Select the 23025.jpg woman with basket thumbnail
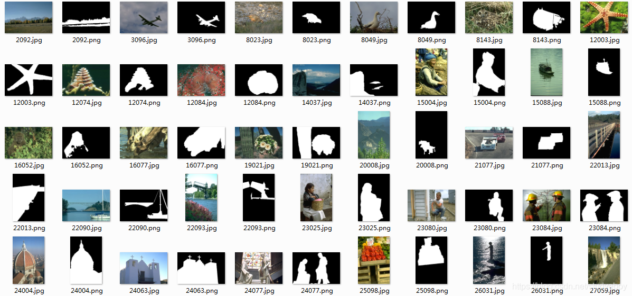 point(316,198)
